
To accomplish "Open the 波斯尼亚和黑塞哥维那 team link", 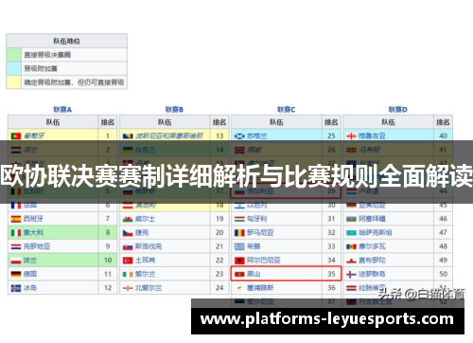I will 169,136.
